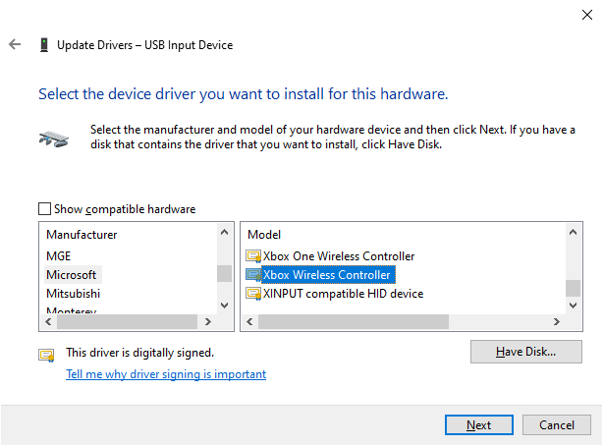Click Model list right scroll arrow
Screen dimensions: 603x446
556,321
